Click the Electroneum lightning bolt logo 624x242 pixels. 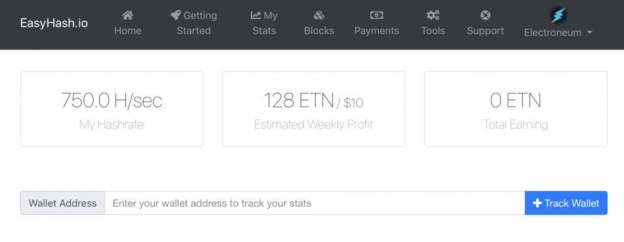[x=558, y=15]
